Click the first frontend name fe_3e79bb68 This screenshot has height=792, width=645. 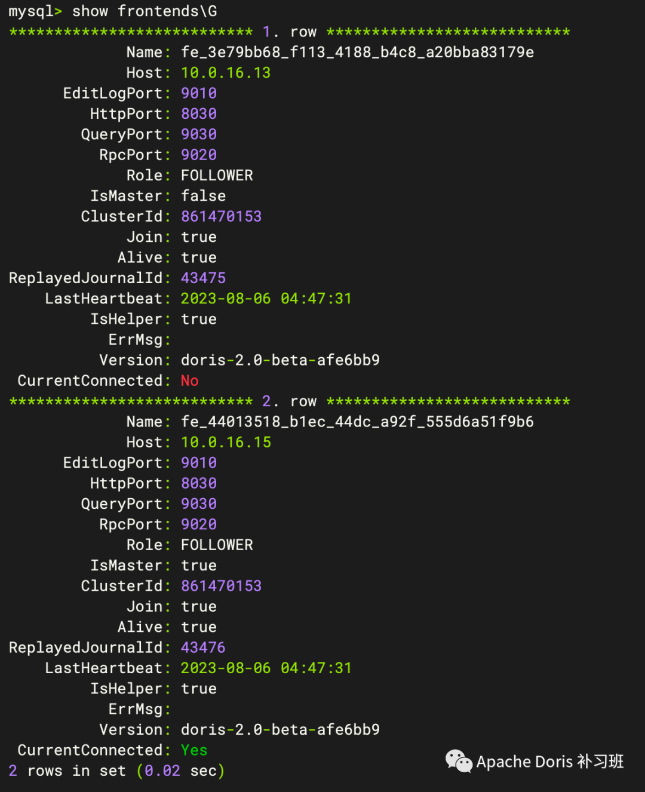tap(357, 53)
